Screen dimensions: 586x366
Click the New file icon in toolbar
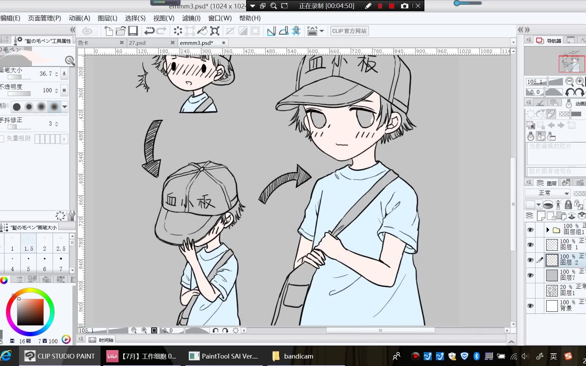[108, 31]
